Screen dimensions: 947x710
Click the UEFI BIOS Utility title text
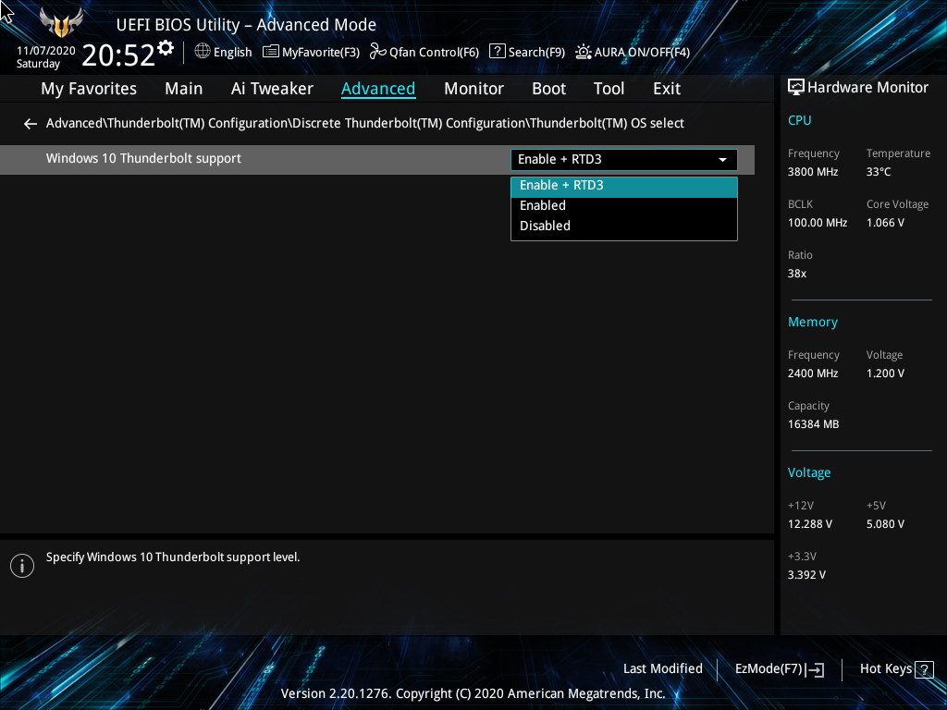246,25
